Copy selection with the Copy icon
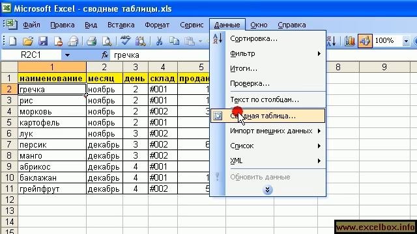Image resolution: width=417 pixels, height=234 pixels. 174,41
